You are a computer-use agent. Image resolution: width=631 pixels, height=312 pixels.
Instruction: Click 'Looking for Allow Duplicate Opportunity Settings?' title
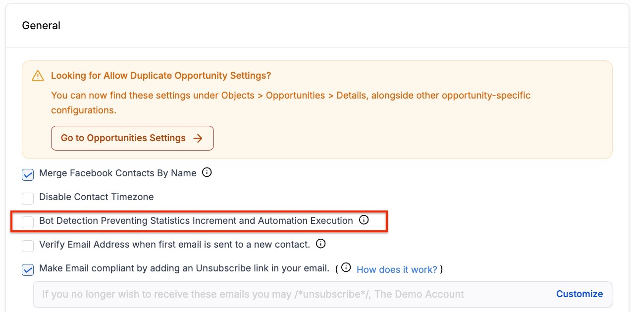point(161,76)
